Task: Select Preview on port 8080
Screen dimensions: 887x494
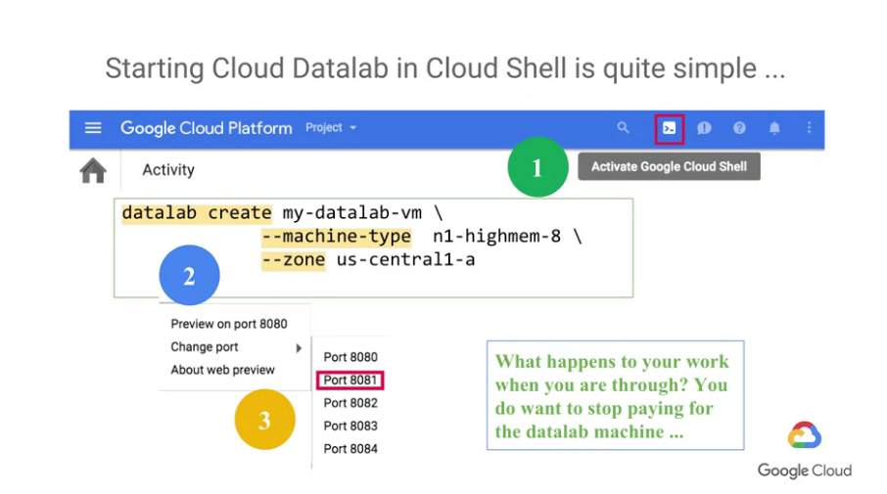Action: pyautogui.click(x=228, y=324)
